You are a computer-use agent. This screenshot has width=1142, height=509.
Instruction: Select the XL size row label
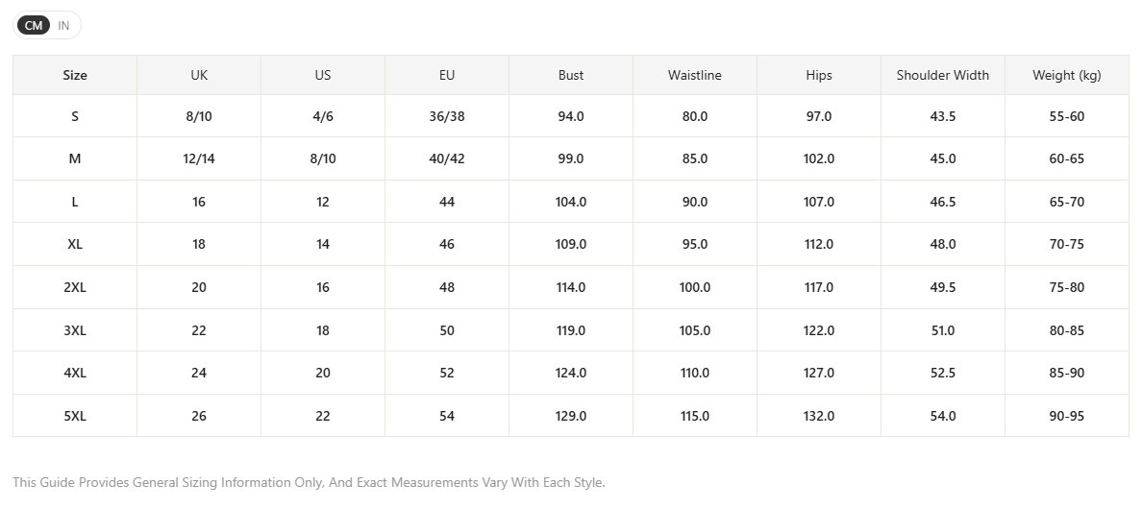point(75,244)
